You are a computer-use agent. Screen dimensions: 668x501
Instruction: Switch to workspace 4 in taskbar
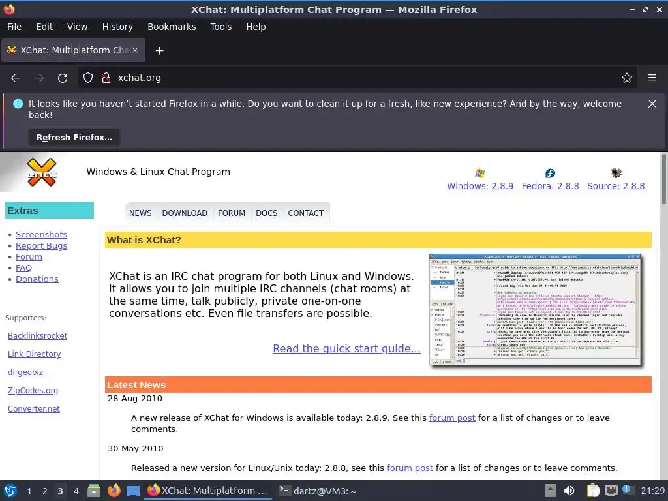pos(76,491)
